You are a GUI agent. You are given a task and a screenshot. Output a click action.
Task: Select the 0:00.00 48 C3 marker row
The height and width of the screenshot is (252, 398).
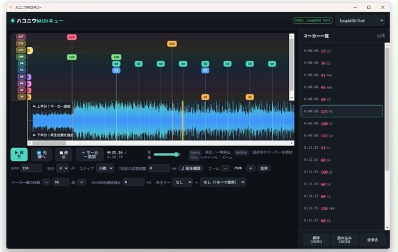[342, 99]
